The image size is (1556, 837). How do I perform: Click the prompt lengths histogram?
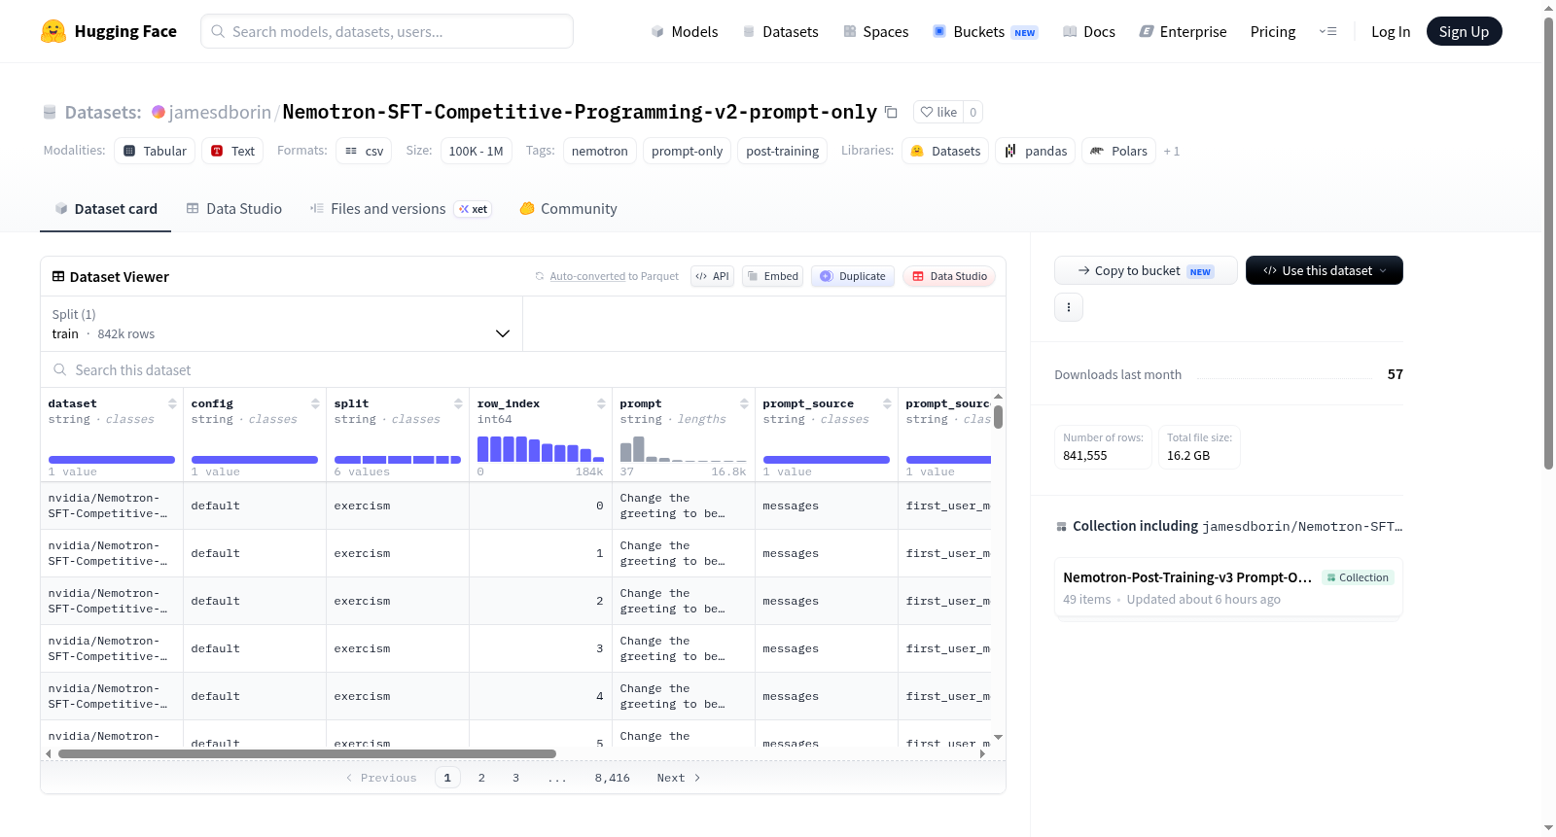tap(683, 448)
